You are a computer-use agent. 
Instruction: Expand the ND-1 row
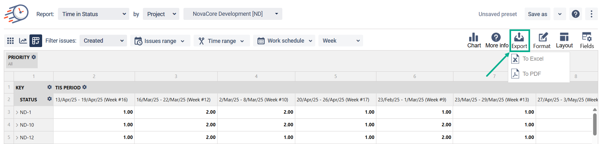click(x=17, y=112)
